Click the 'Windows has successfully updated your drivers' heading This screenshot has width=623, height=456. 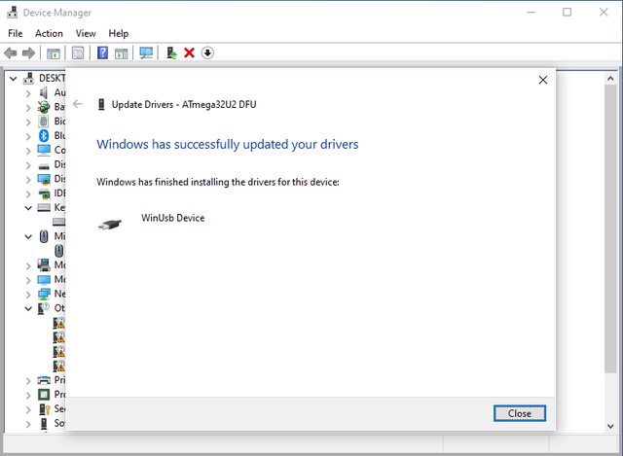[227, 145]
